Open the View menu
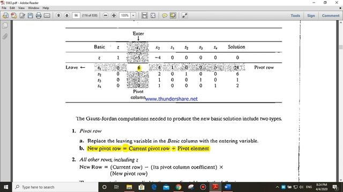 coord(21,8)
